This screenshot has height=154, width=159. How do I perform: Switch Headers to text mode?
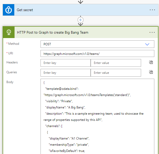click(151, 62)
